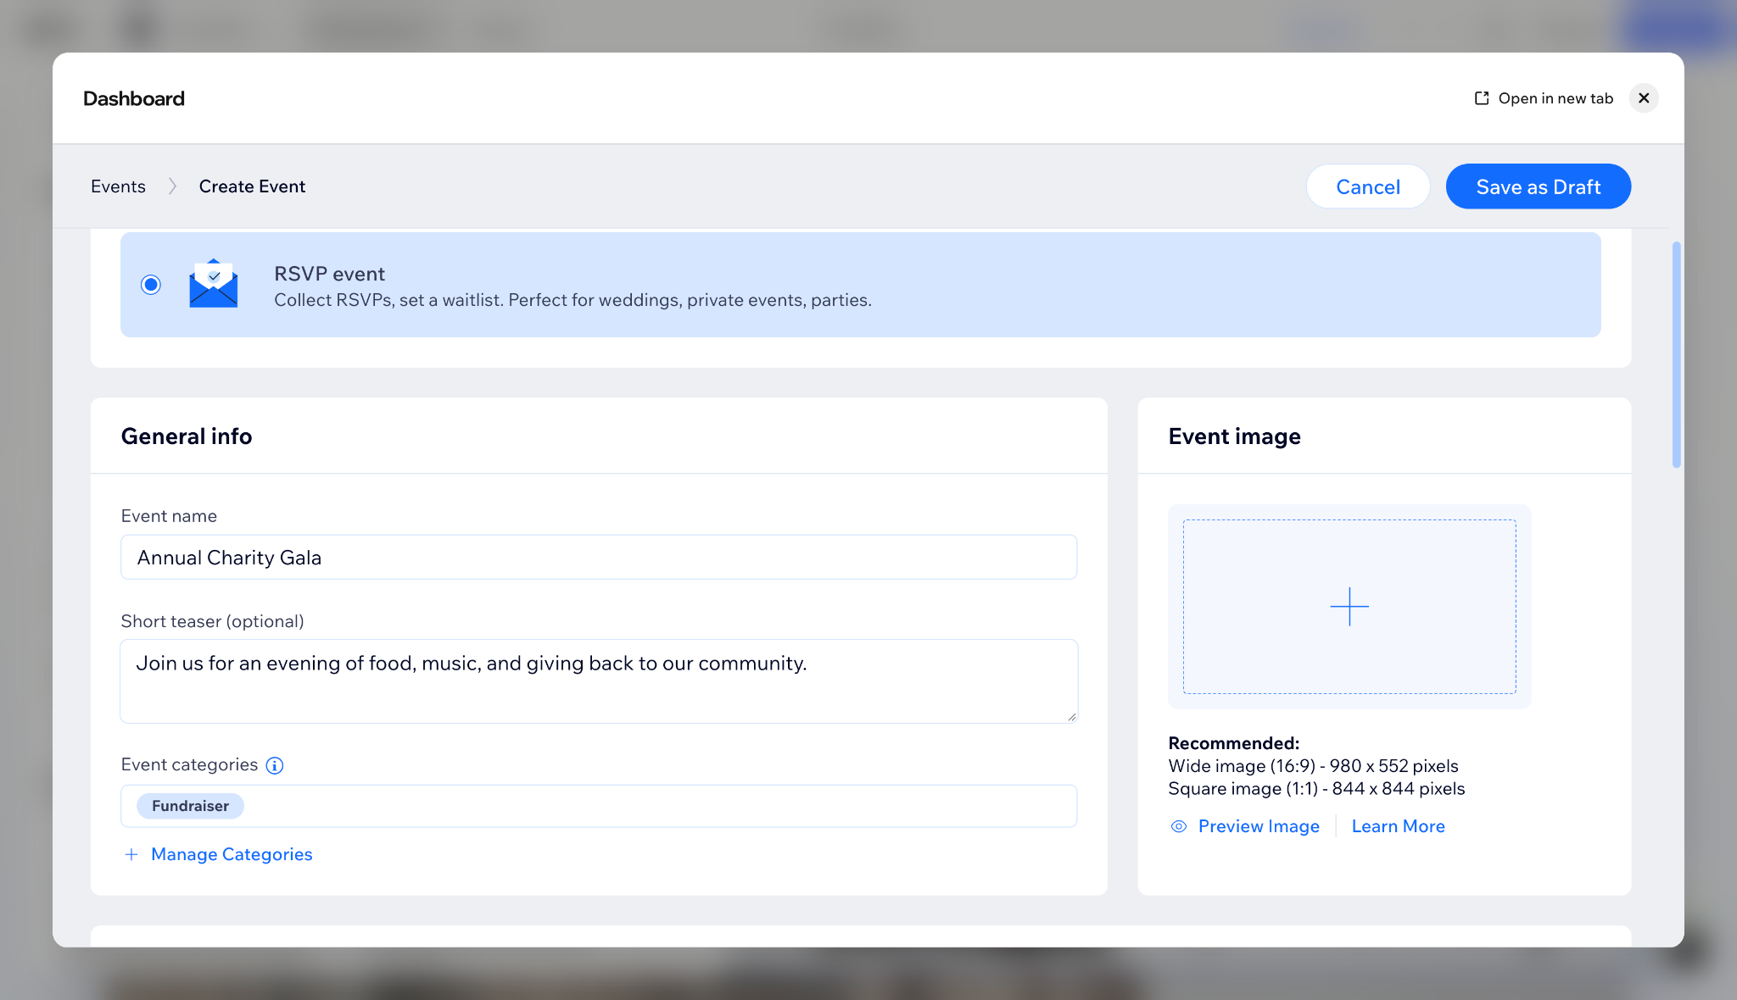Click the Open in new tab icon

coord(1482,98)
